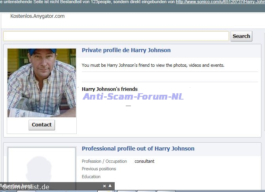Click the Previous positions label
265x192 pixels.
coord(99,169)
